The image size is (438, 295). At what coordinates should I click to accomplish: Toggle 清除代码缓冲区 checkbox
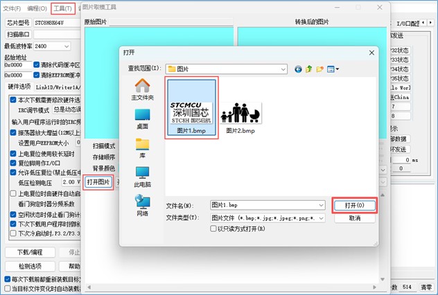pos(36,65)
